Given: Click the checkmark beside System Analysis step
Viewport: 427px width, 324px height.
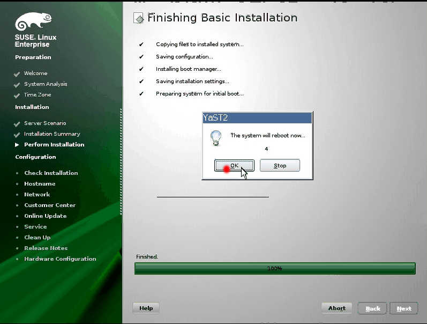Looking at the screenshot, I should [x=17, y=85].
